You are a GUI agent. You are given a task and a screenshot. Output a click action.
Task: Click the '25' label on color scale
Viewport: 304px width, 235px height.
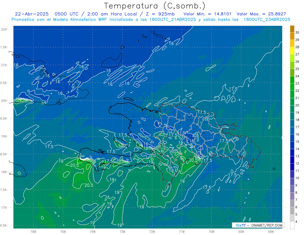pyautogui.click(x=298, y=69)
